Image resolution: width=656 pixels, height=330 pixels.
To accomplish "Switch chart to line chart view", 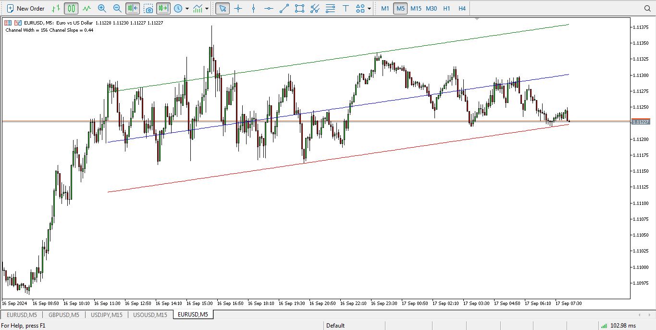I will click(87, 8).
